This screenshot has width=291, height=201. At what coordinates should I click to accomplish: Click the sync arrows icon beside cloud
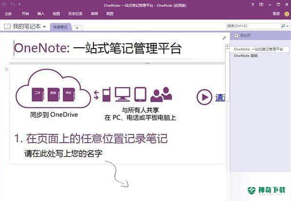96,95
